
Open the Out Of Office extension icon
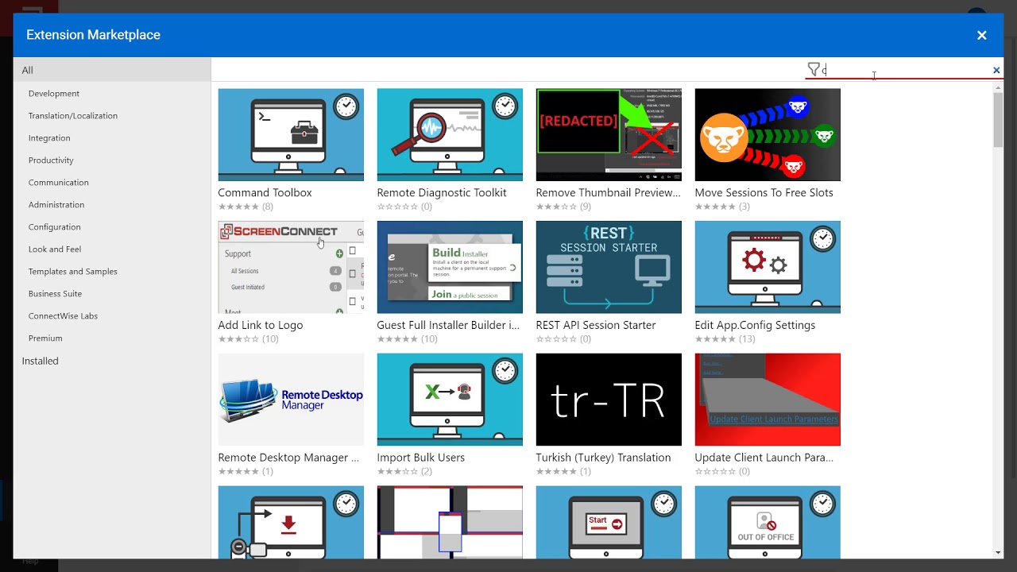point(768,522)
